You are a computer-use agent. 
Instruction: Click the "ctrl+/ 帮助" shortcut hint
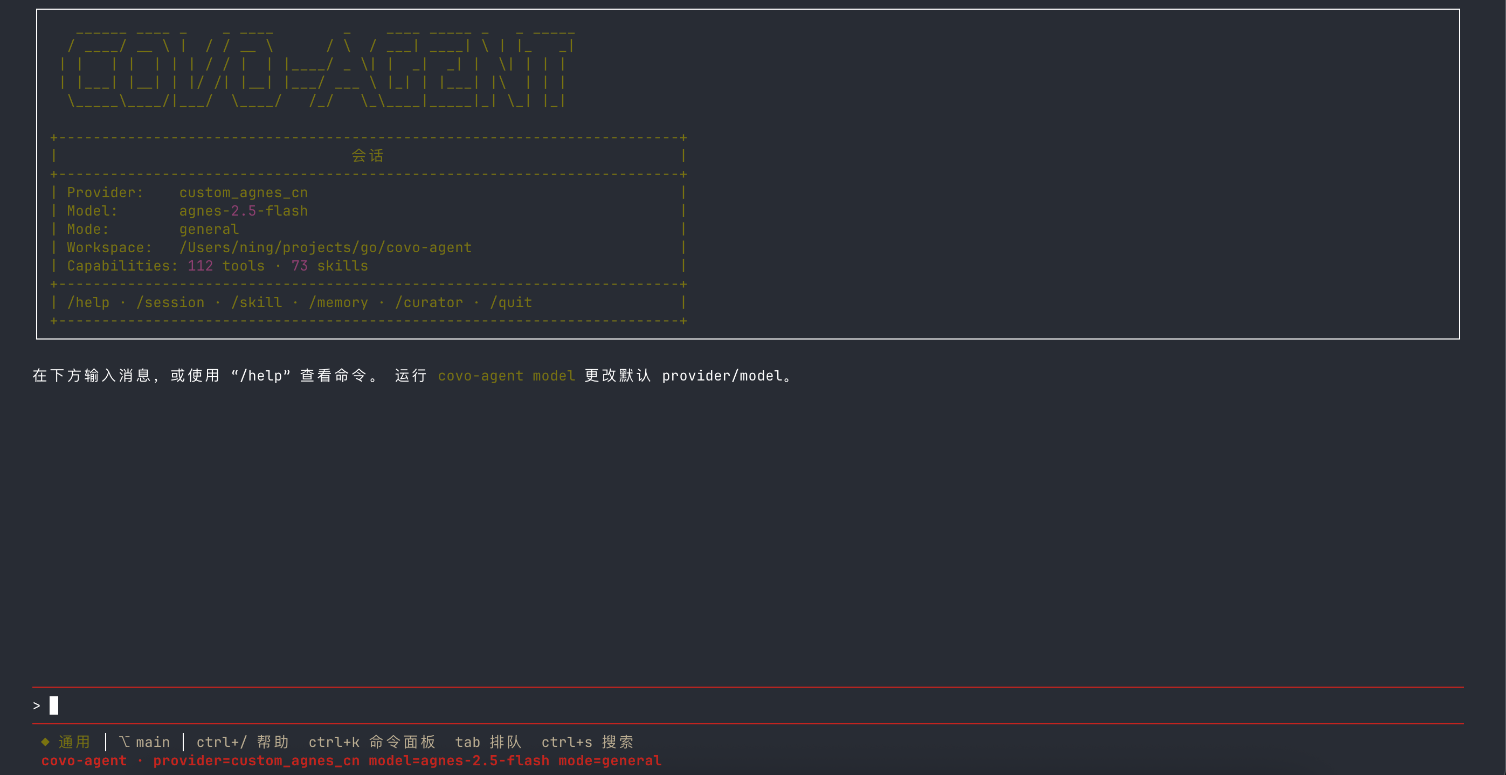pos(243,742)
